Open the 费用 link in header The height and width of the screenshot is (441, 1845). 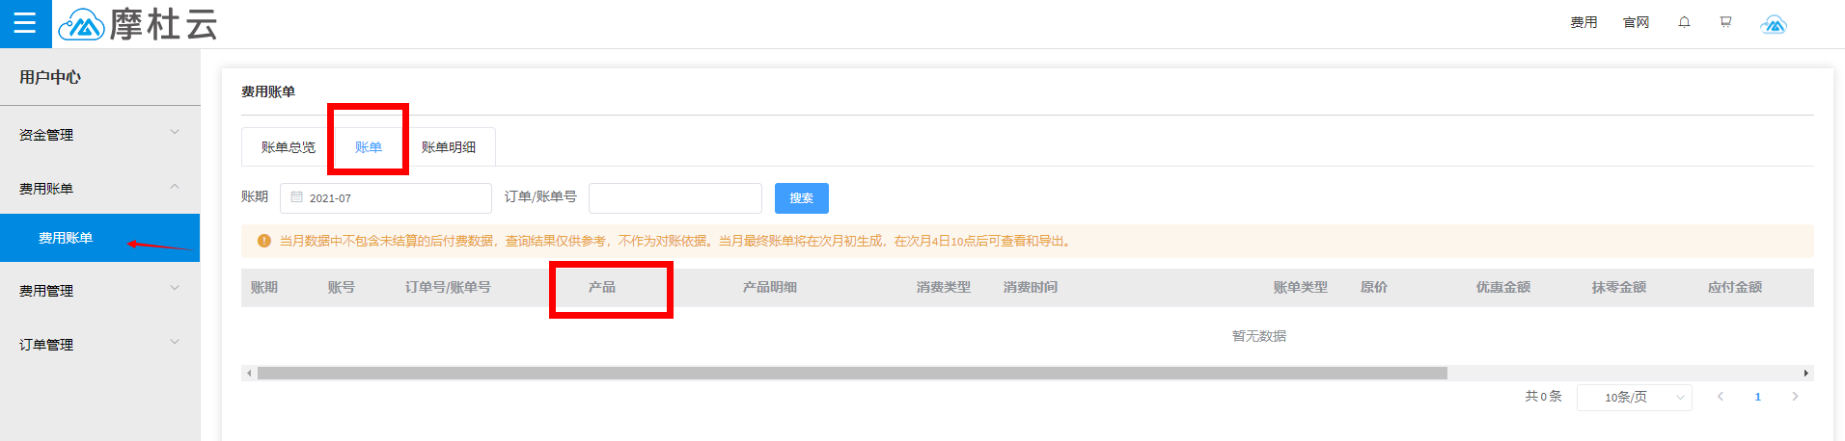pyautogui.click(x=1583, y=22)
